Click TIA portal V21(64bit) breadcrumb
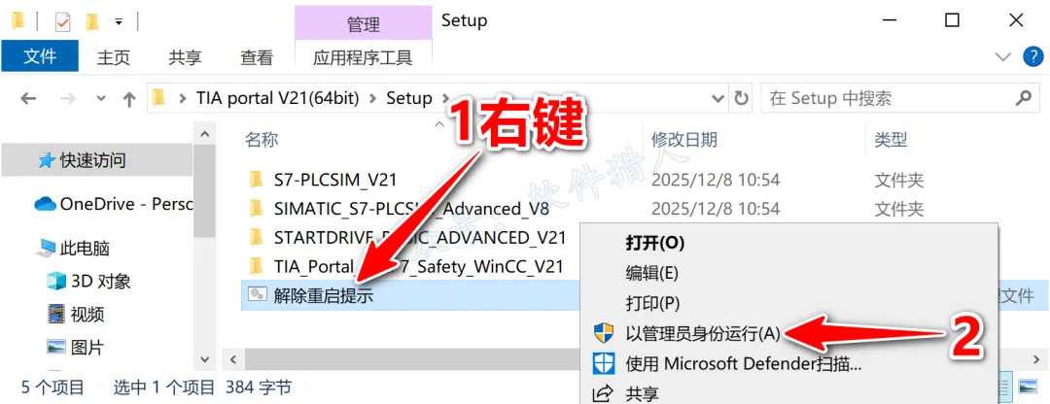Viewport: 1050px width, 404px height. tap(278, 98)
